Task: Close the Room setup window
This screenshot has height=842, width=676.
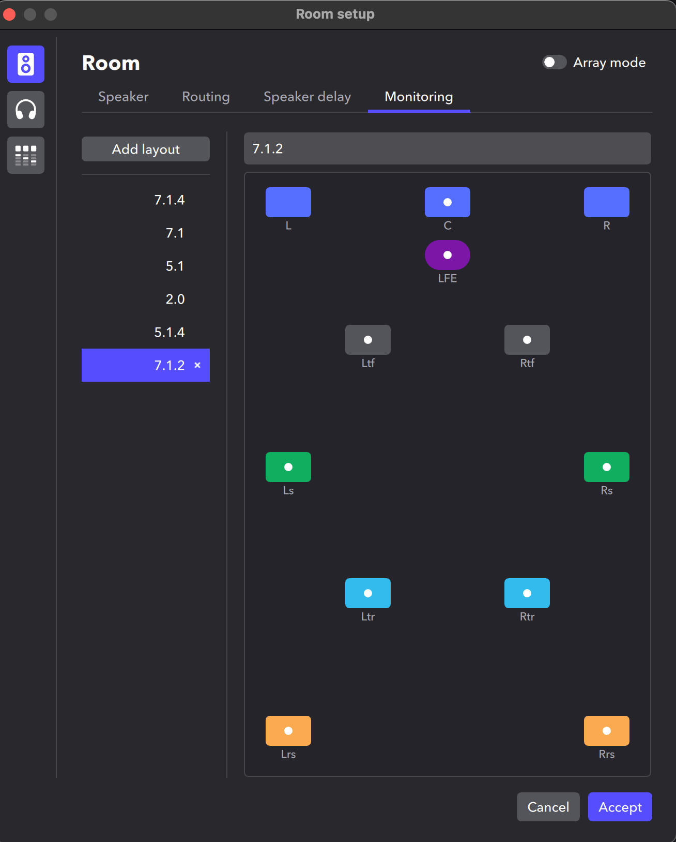Action: 9,14
